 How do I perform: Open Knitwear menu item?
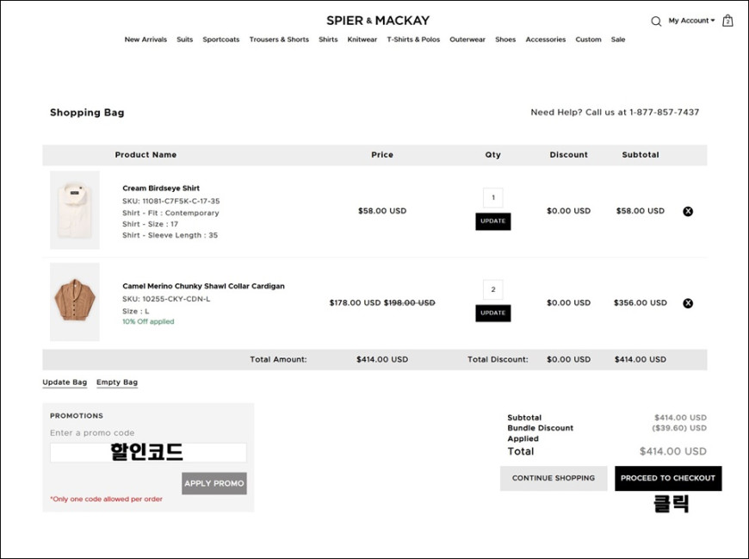[x=362, y=40]
